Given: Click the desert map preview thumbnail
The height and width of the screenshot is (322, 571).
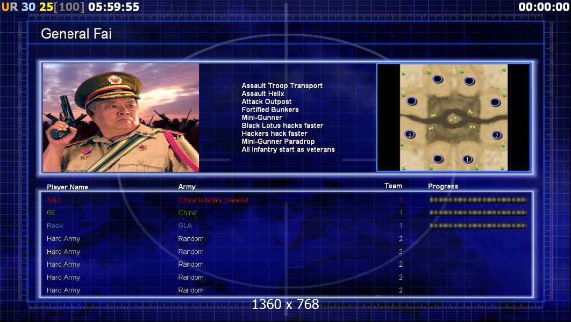Looking at the screenshot, I should click(x=453, y=118).
